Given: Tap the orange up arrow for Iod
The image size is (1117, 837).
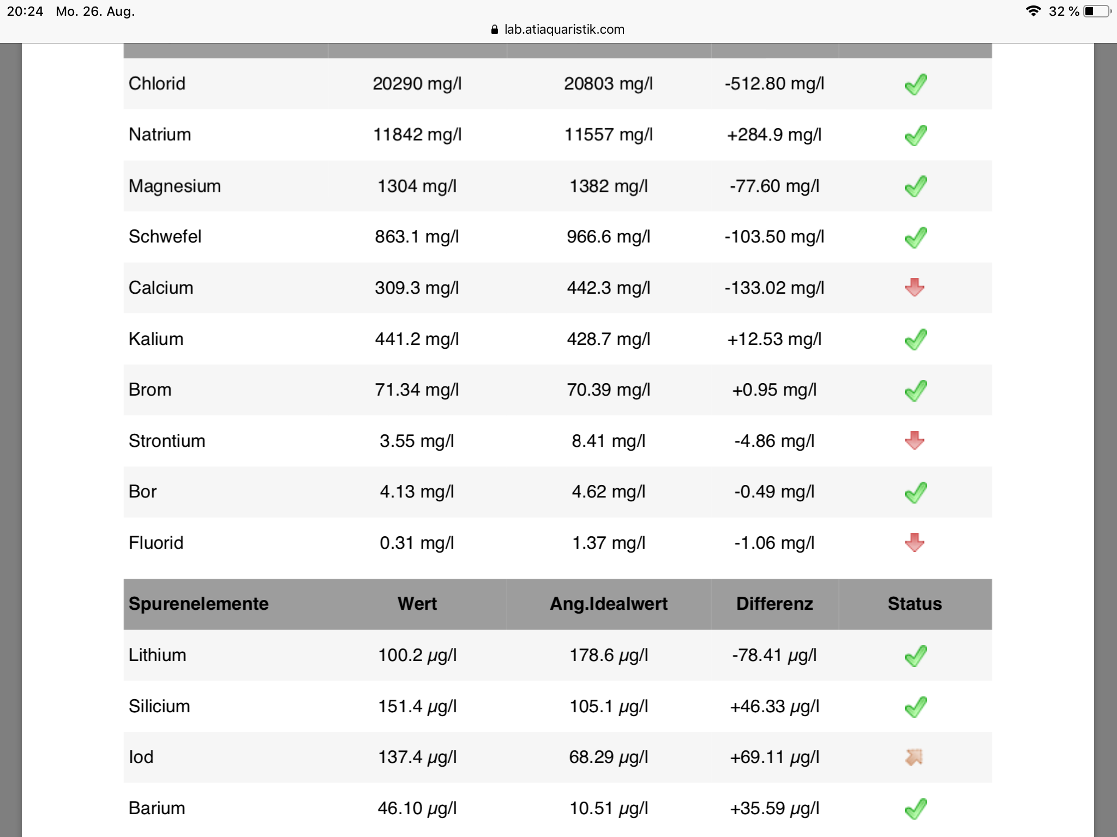Looking at the screenshot, I should click(x=914, y=757).
